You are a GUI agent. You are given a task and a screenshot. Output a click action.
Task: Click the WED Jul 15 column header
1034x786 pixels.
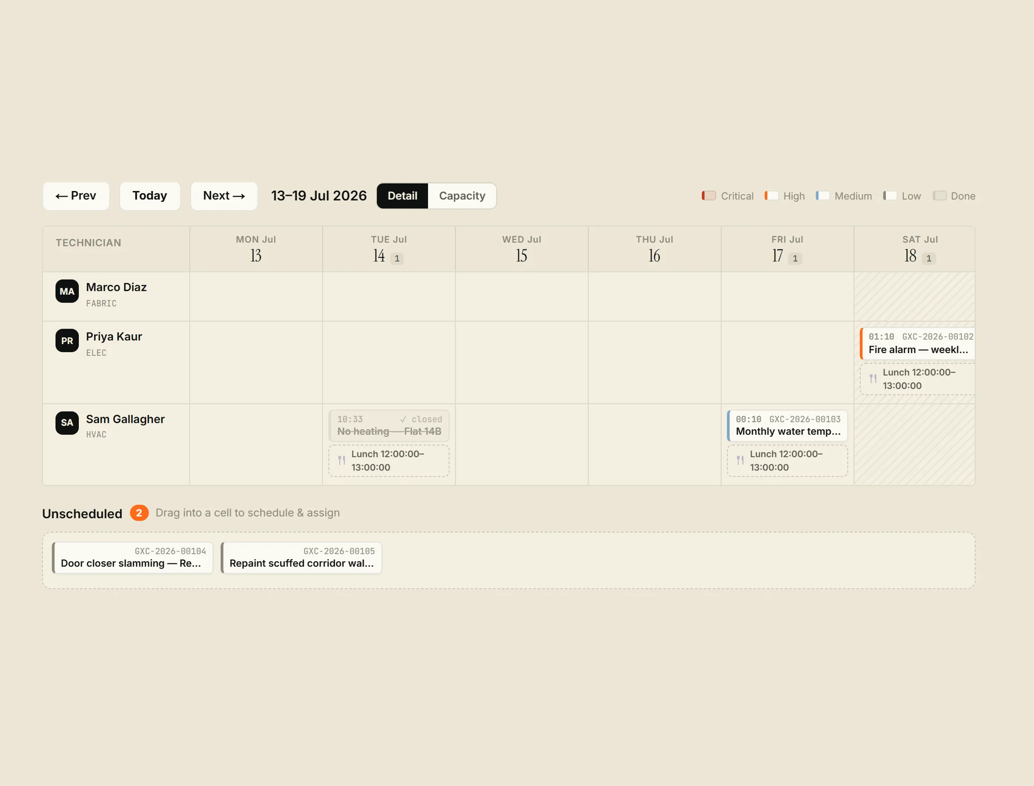(522, 249)
